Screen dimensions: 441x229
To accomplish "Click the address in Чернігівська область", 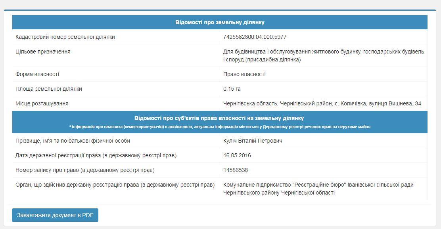I will pos(322,103).
